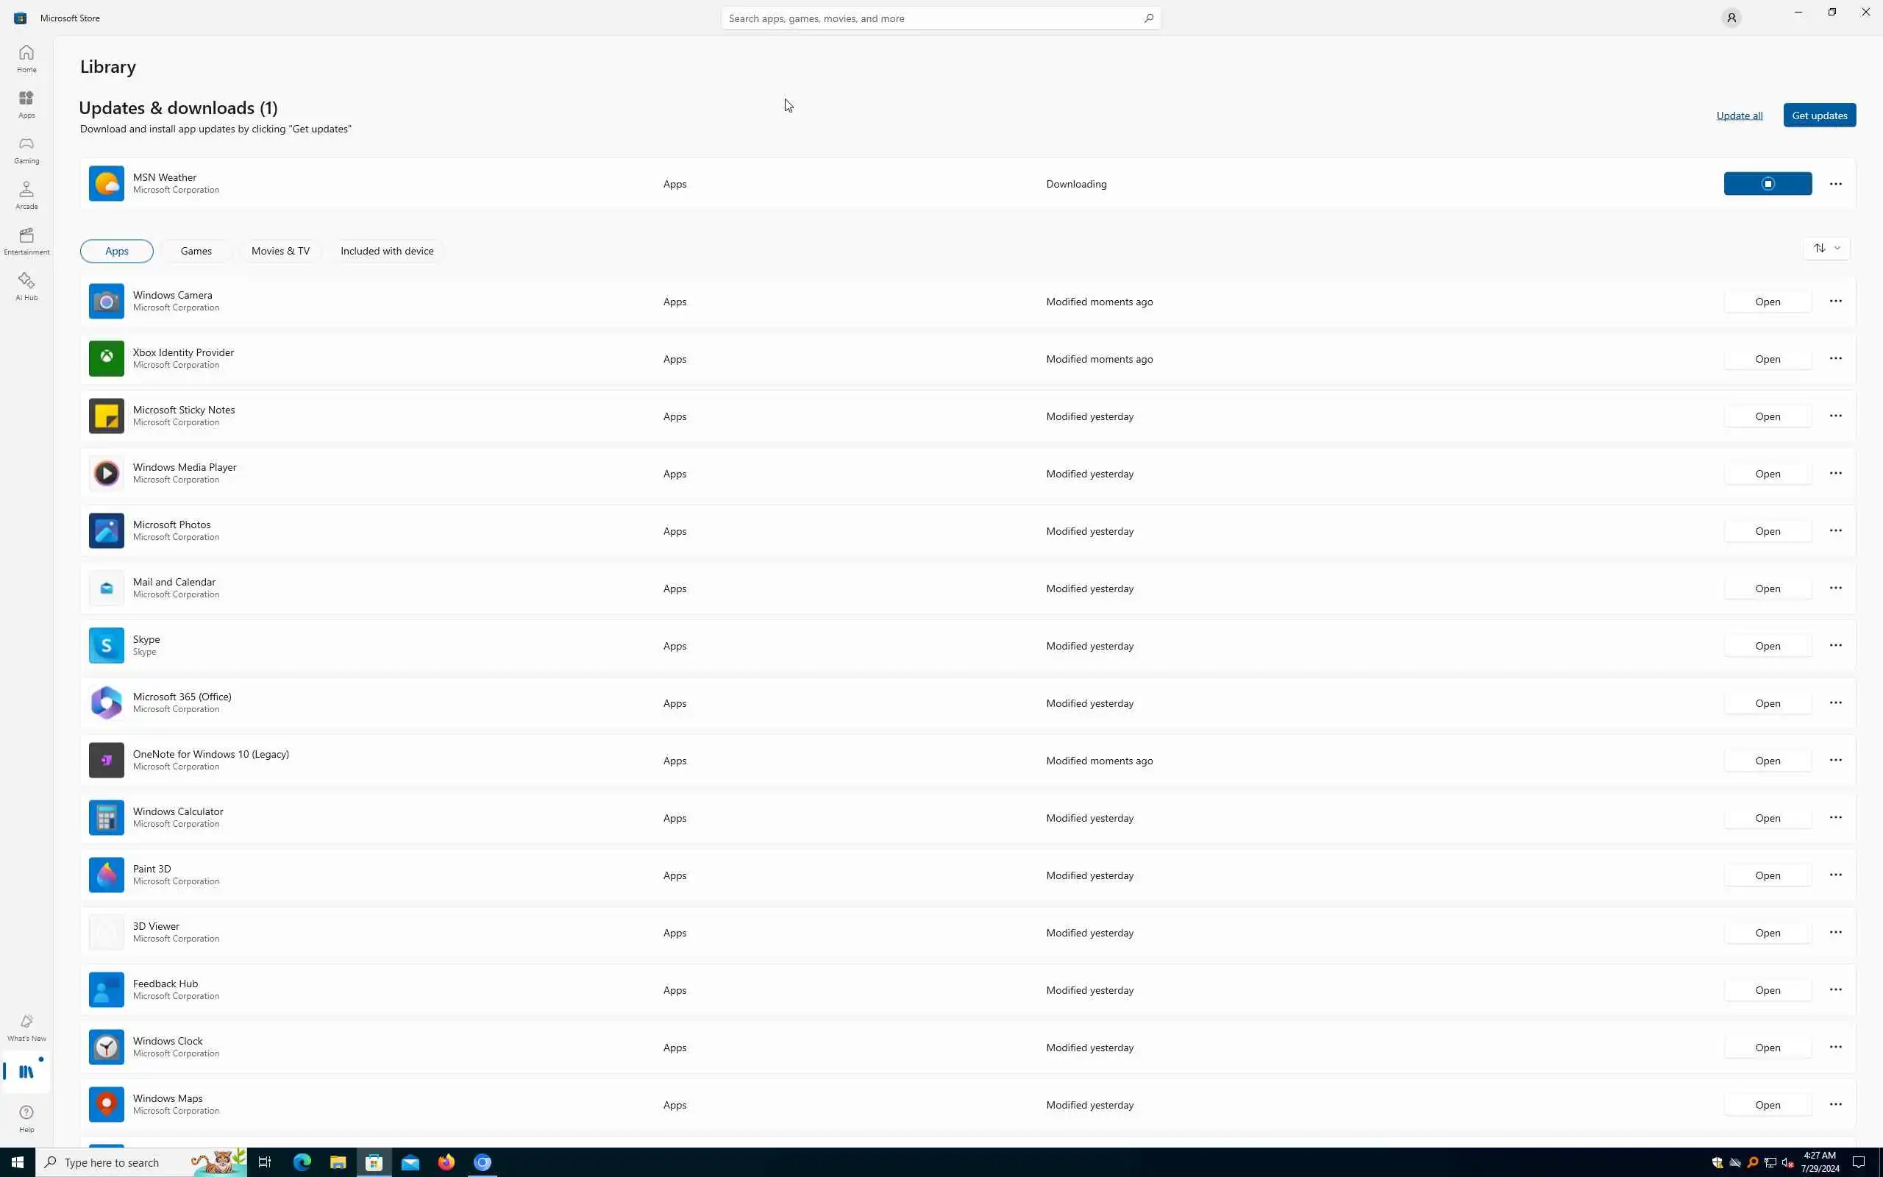Open What's New in sidebar
The width and height of the screenshot is (1883, 1177).
tap(26, 1027)
